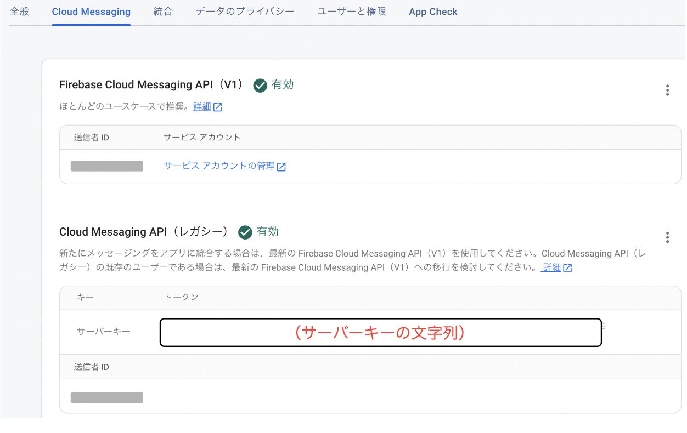
Task: Click the 詳細 link under Firebase Cloud Messaging API (V1)
Action: [x=202, y=107]
